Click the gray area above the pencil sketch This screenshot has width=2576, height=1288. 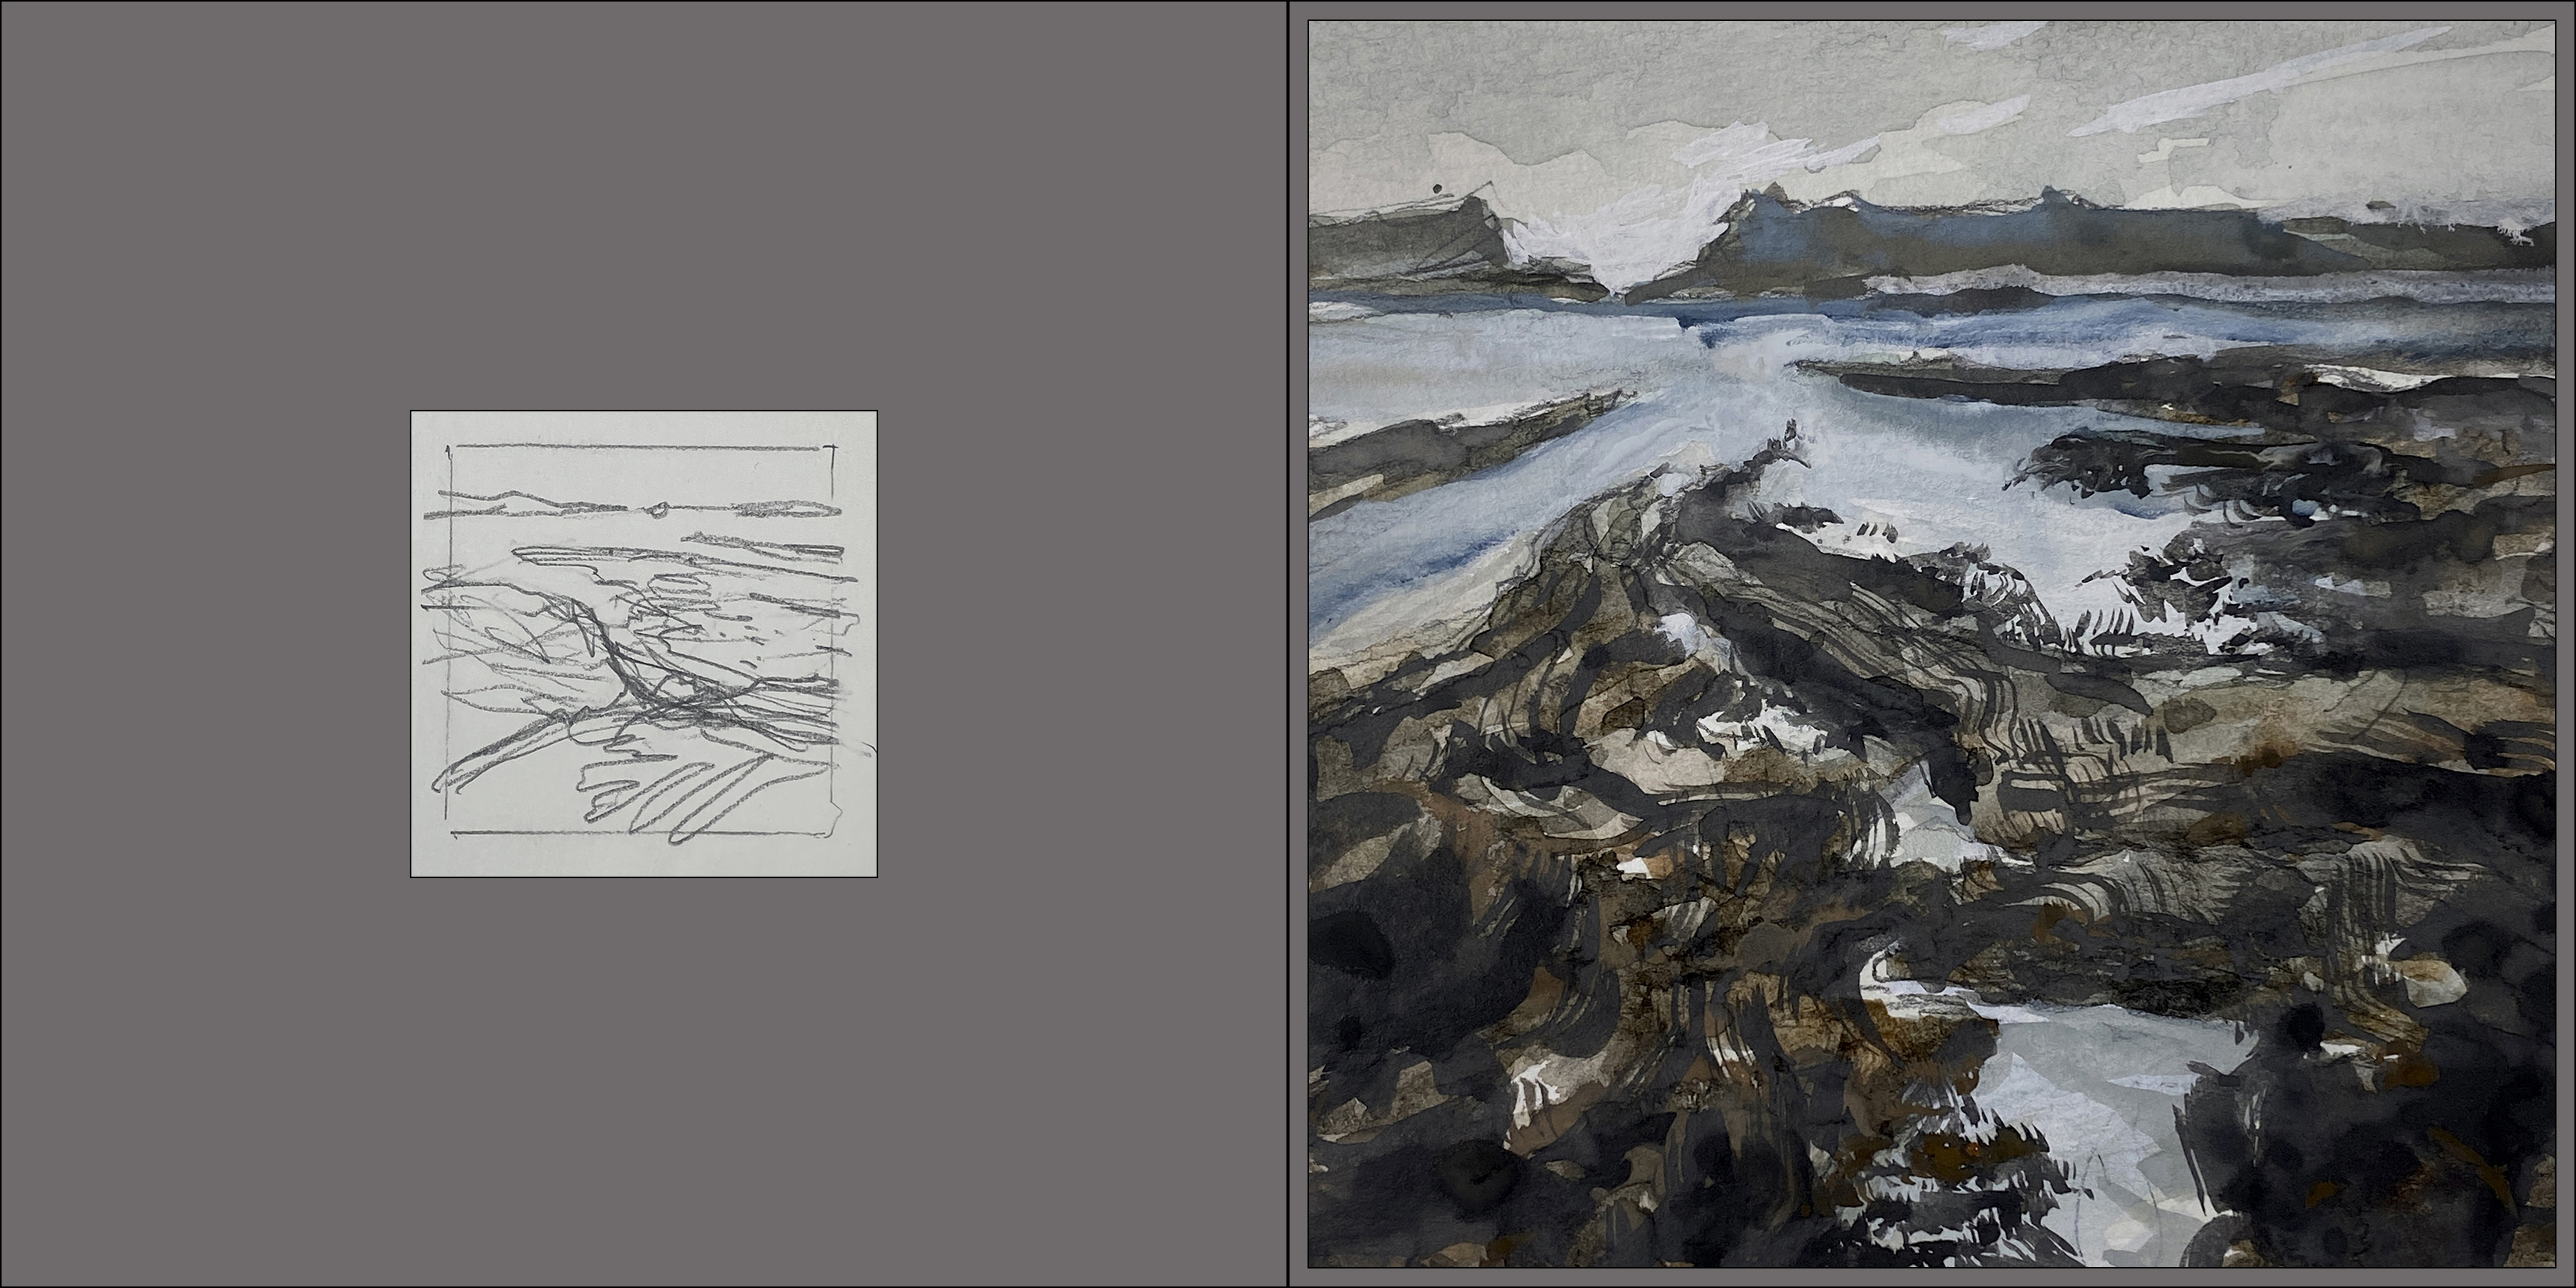pos(643,205)
